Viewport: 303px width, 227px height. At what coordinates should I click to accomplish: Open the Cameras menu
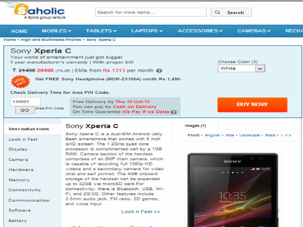point(254,31)
